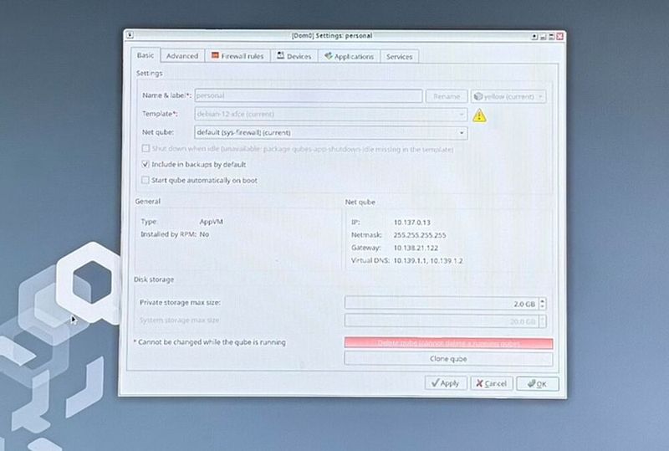Click the IP value 10.137.0.13

(411, 222)
